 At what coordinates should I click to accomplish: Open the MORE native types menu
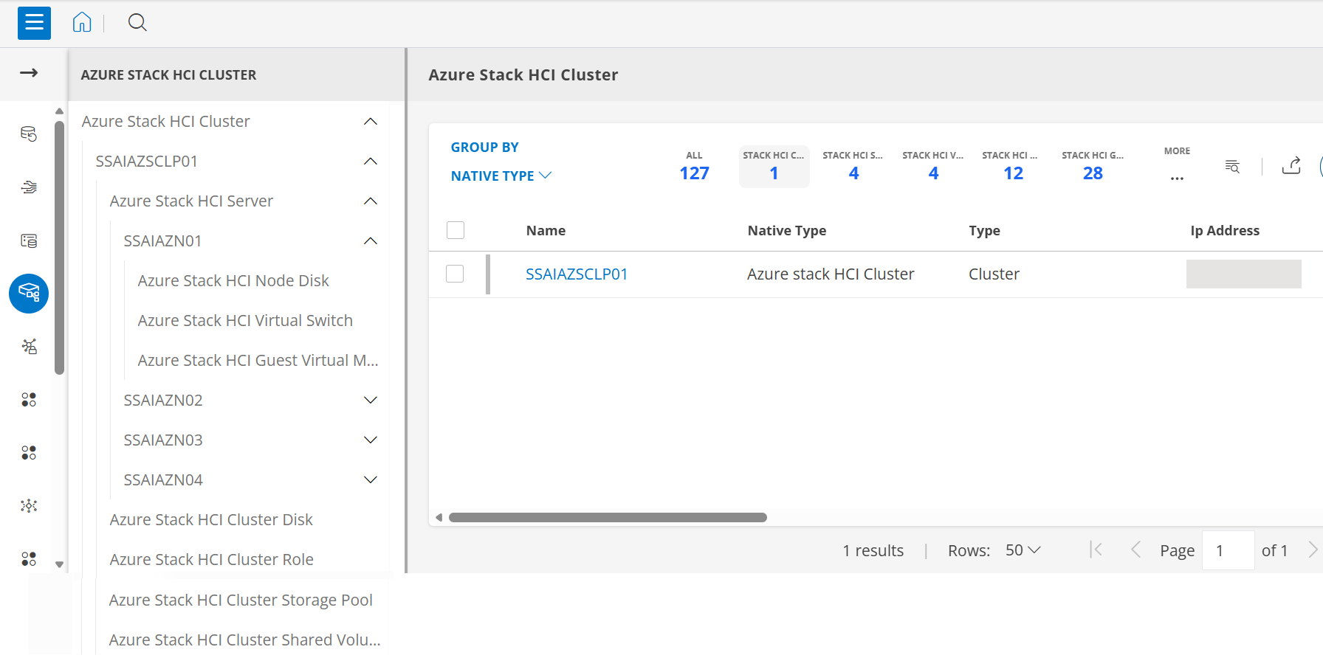[1177, 167]
